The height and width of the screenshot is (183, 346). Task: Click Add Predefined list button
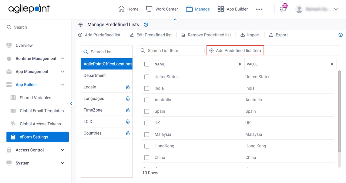99,35
